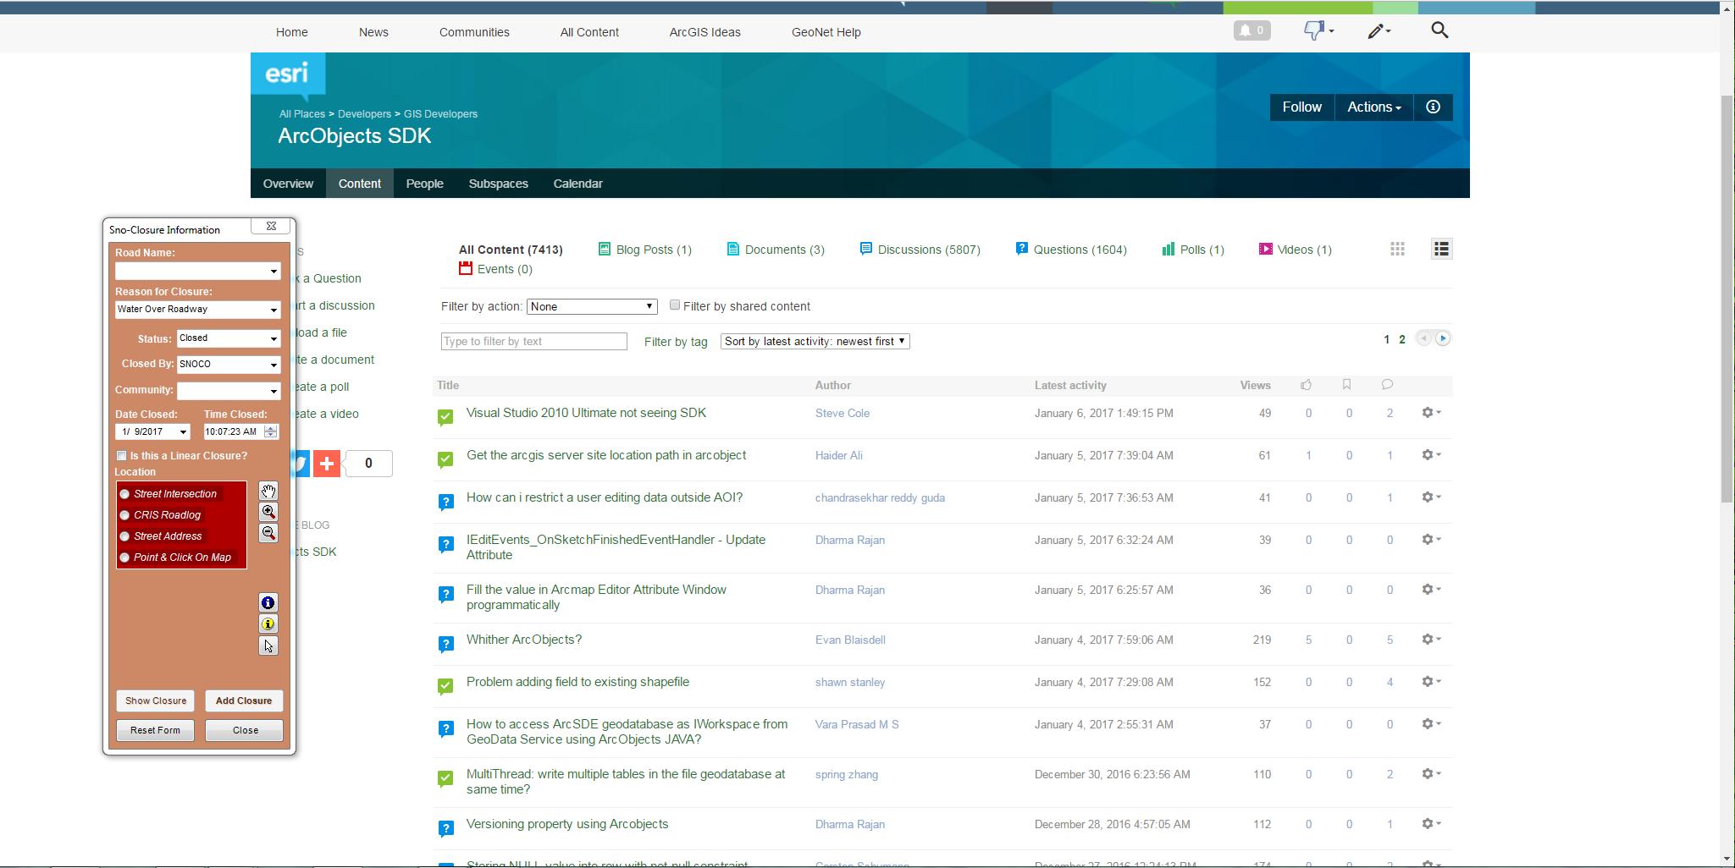Select Street Intersection location option
This screenshot has width=1735, height=868.
tap(124, 494)
